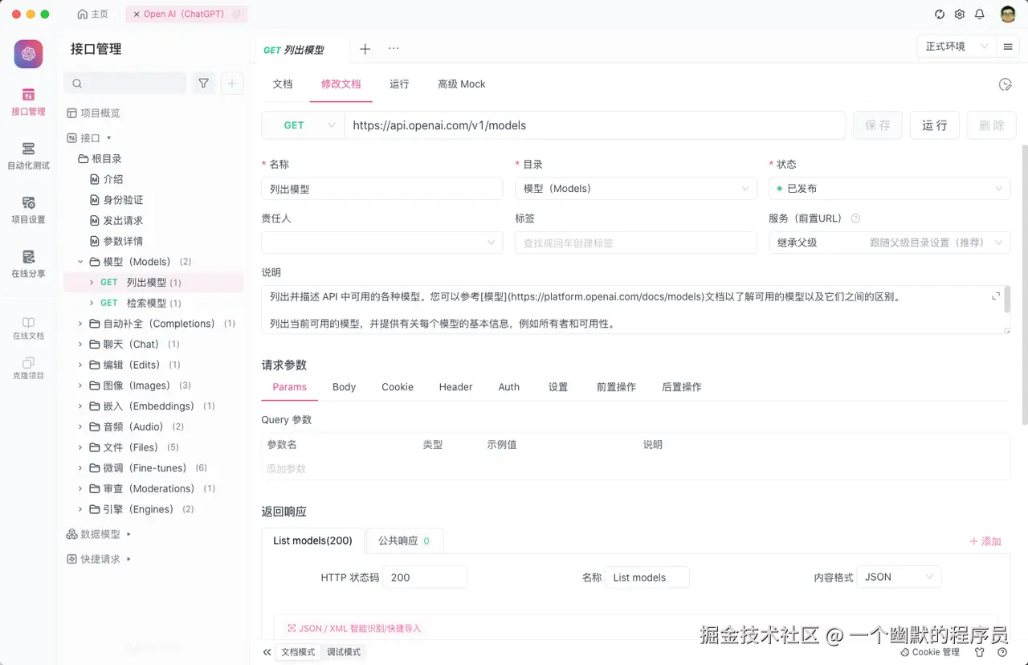The width and height of the screenshot is (1028, 665).
Task: Open the hamburger menu at top right
Action: click(1007, 47)
